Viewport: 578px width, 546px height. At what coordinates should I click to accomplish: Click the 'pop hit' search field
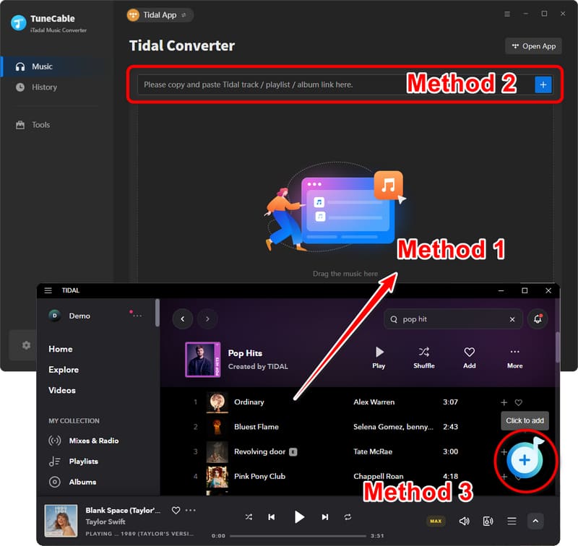(452, 319)
